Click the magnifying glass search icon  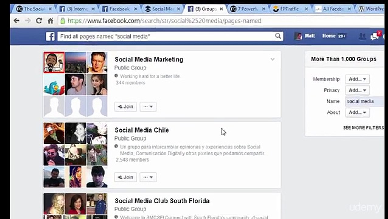(x=278, y=36)
